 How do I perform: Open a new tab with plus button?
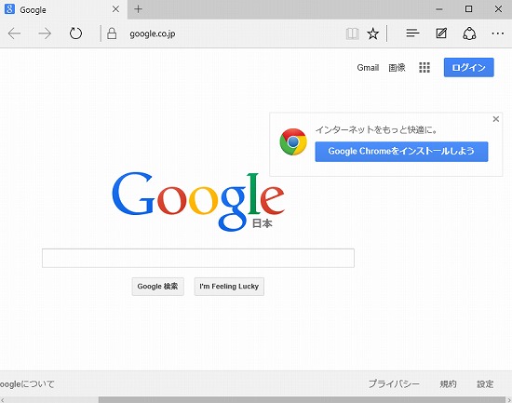point(138,9)
